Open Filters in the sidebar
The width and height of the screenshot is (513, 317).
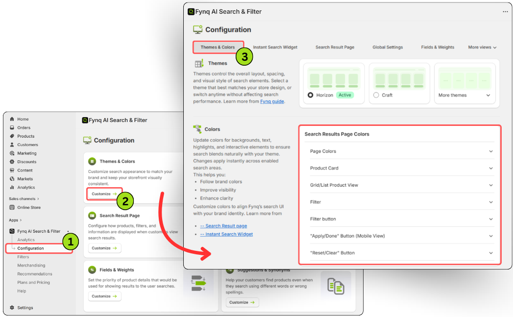(23, 257)
